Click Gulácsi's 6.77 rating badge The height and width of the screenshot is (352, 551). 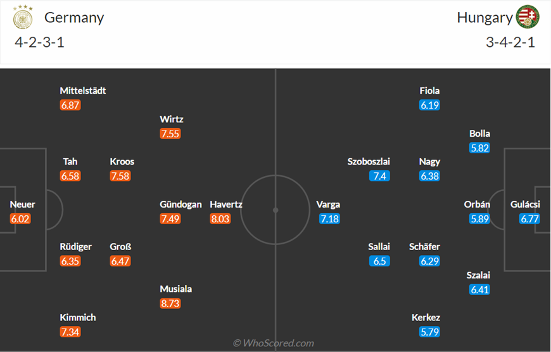coord(529,218)
